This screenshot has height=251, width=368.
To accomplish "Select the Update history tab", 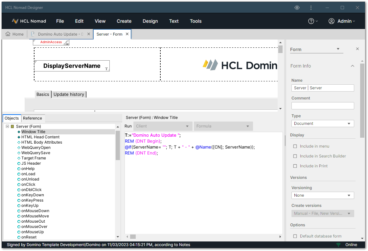I will pyautogui.click(x=69, y=94).
